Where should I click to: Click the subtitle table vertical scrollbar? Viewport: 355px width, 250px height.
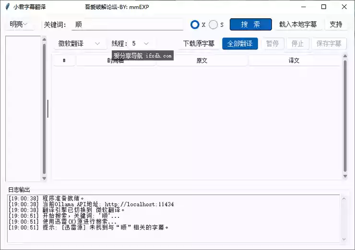point(344,115)
